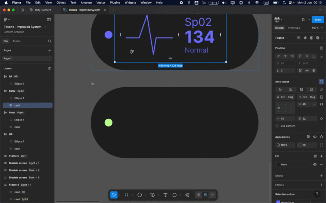326x203 pixels.
Task: Choose the Comment tool
Action: (174, 195)
